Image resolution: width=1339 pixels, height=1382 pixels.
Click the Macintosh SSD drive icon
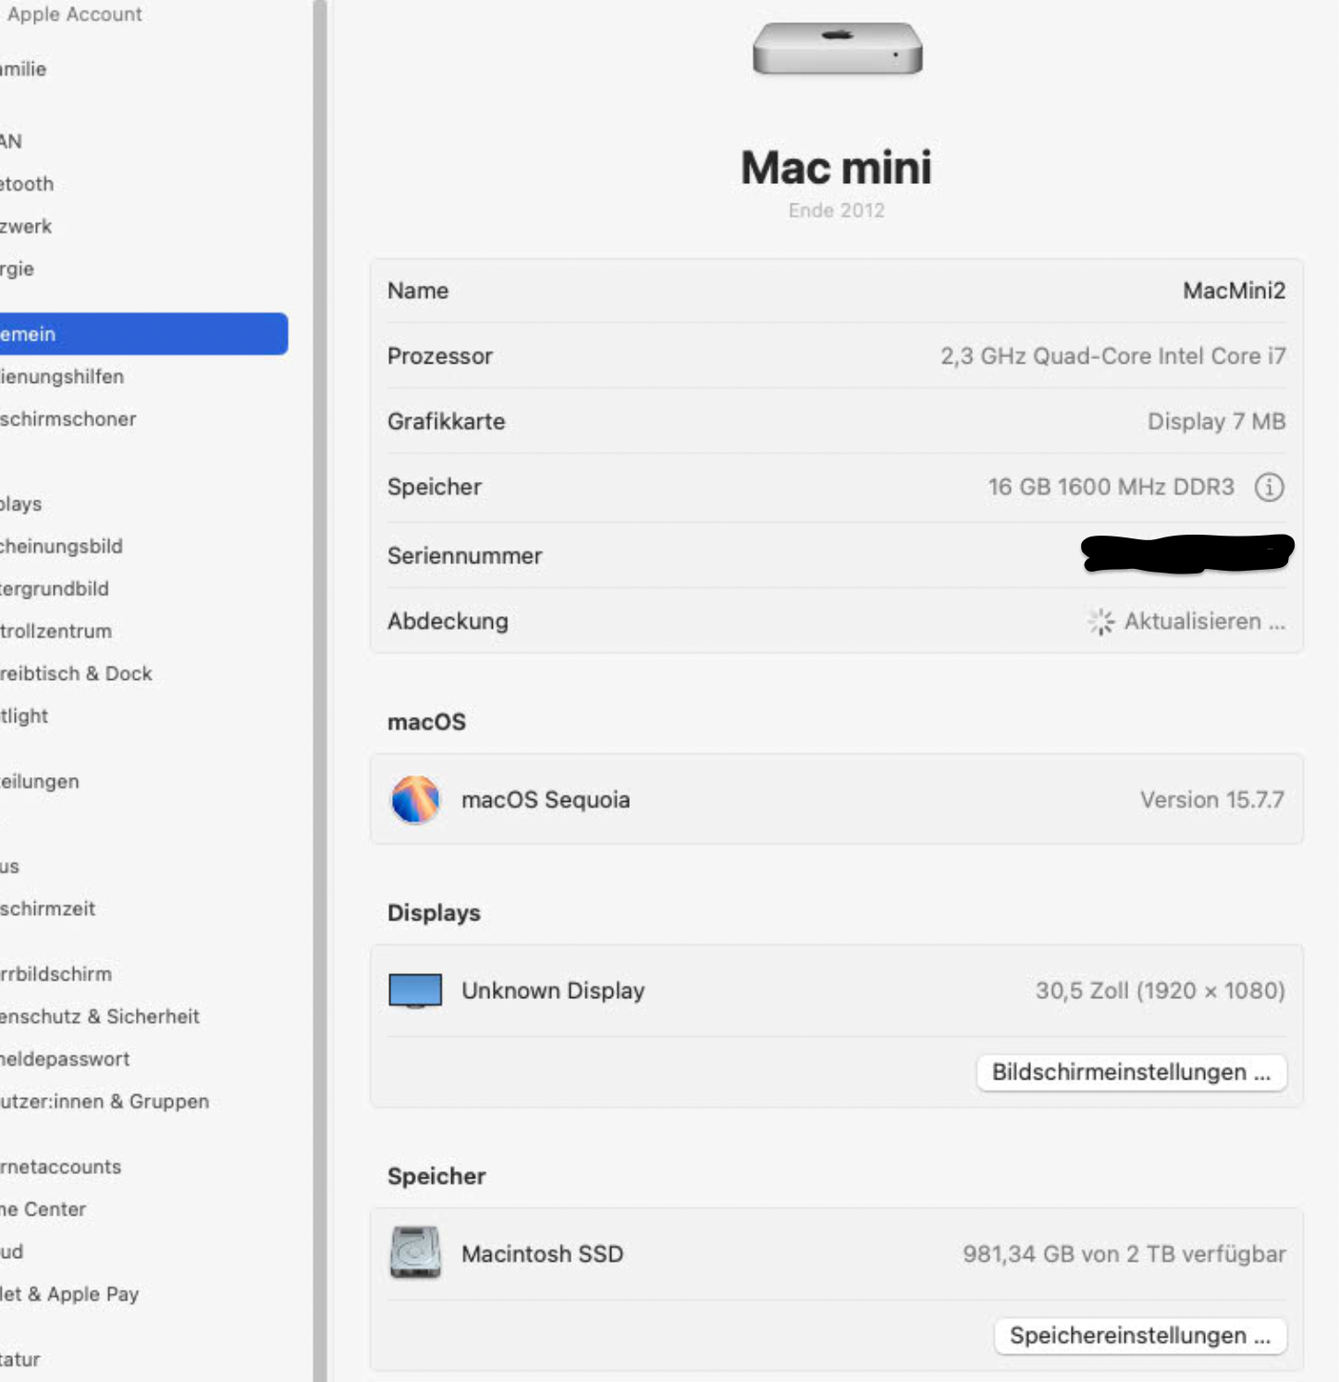[x=415, y=1253]
